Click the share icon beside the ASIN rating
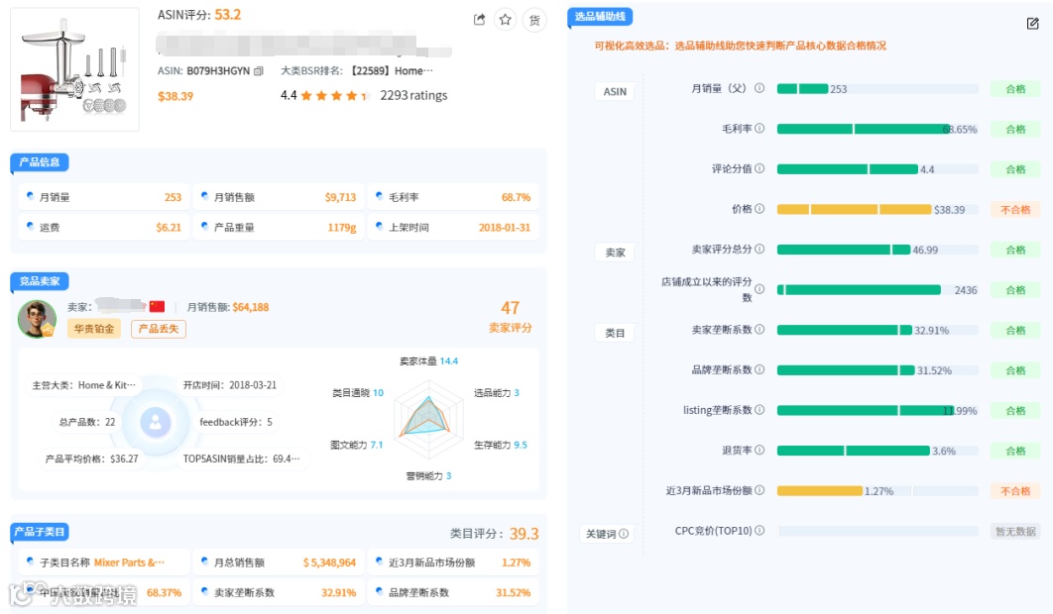1053x614 pixels. pyautogui.click(x=480, y=19)
